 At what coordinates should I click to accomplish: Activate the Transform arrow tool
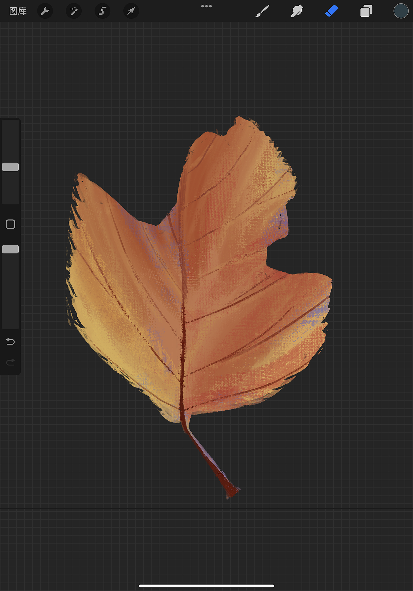[x=131, y=11]
